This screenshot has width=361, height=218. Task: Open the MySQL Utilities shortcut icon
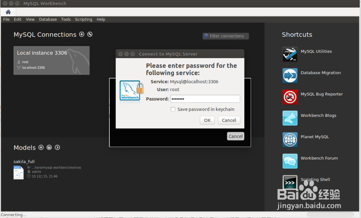point(290,54)
